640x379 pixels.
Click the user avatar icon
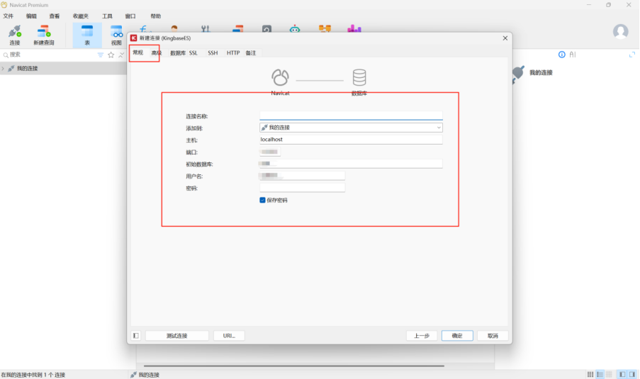coord(620,32)
